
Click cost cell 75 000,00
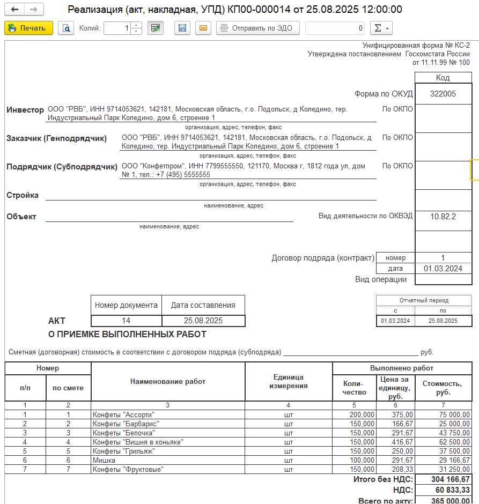tap(443, 414)
